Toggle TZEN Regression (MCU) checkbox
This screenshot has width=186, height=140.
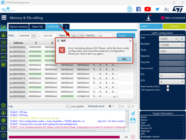[x=168, y=90]
